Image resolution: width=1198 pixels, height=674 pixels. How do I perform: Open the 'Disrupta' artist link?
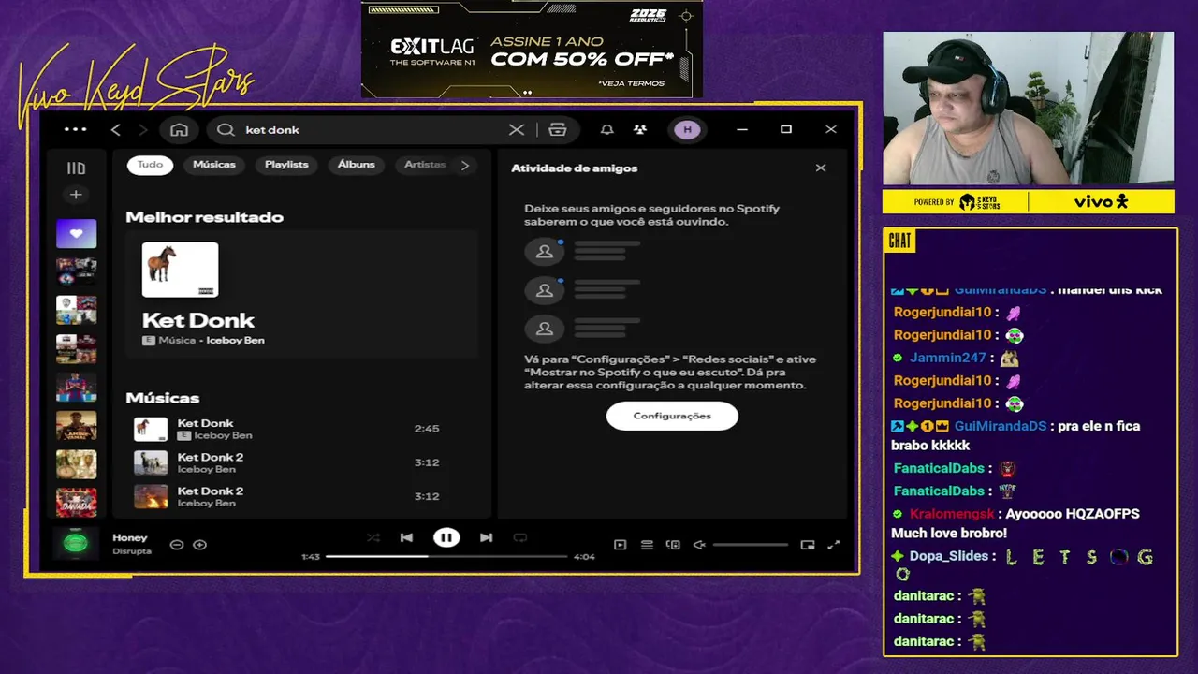(132, 551)
